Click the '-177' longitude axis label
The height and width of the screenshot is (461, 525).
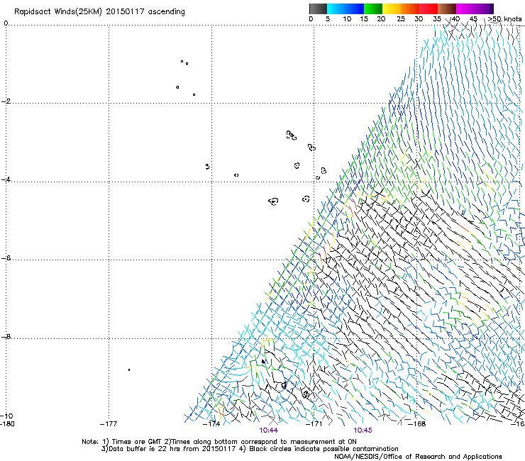(x=109, y=424)
